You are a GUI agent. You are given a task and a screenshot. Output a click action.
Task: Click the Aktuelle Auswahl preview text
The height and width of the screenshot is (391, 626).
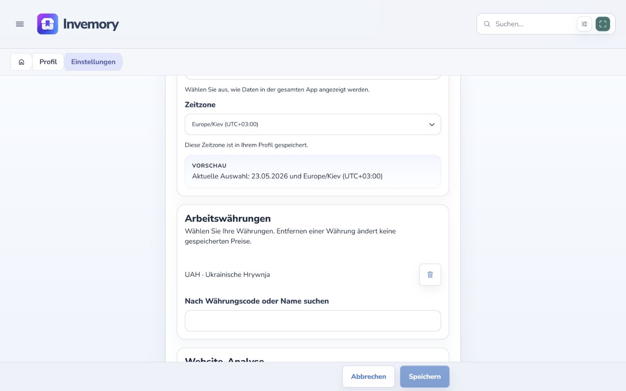tap(287, 176)
